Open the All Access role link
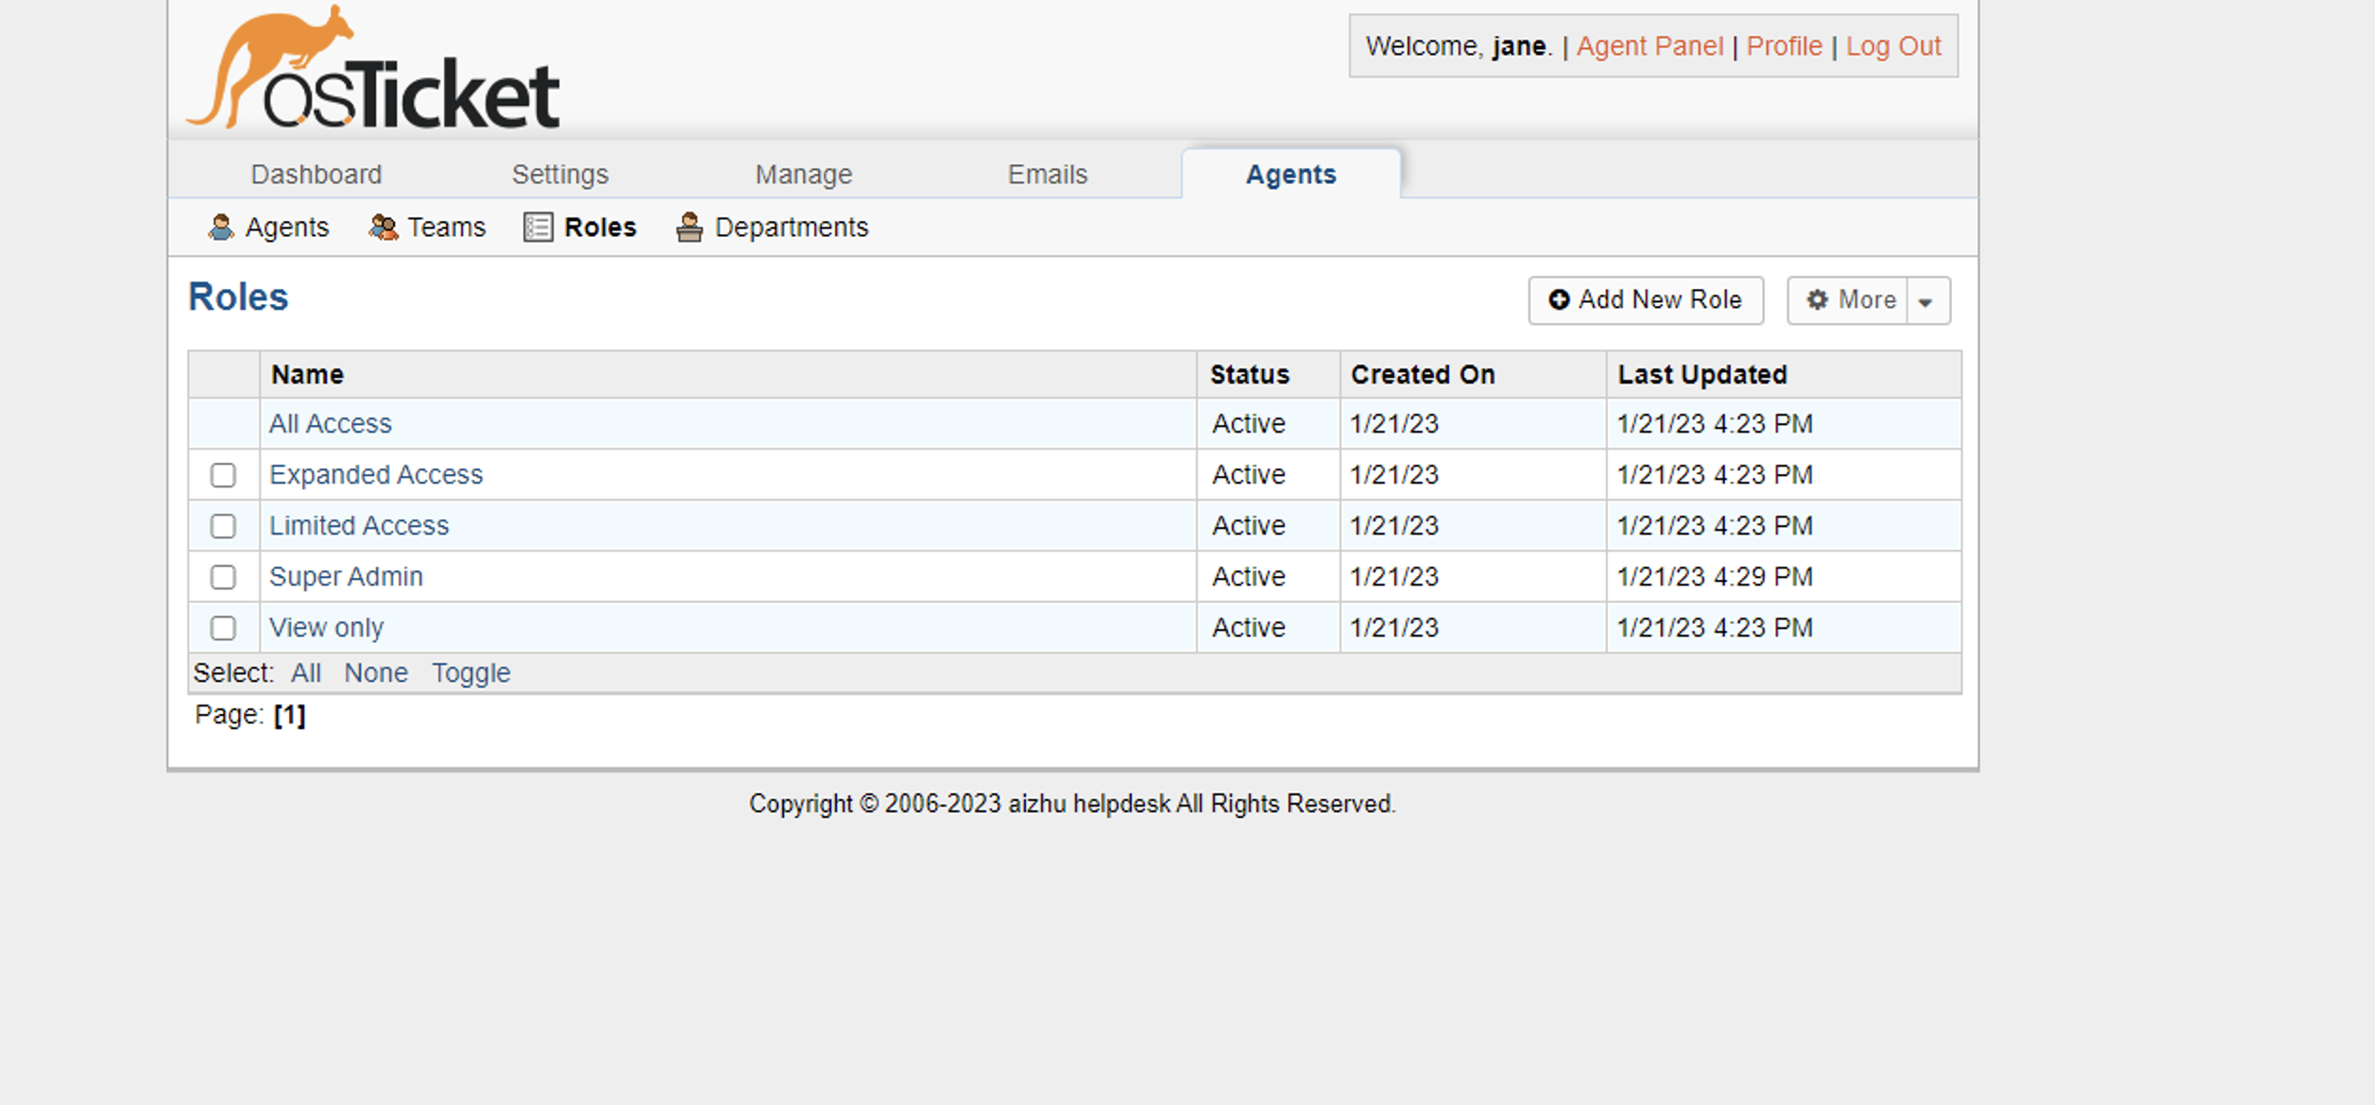Viewport: 2375px width, 1105px height. point(330,424)
